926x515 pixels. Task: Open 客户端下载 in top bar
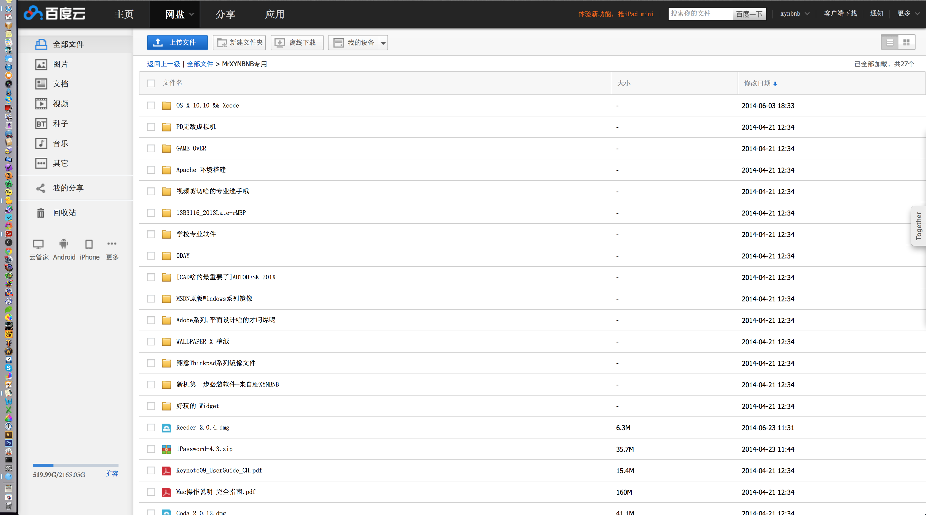840,14
